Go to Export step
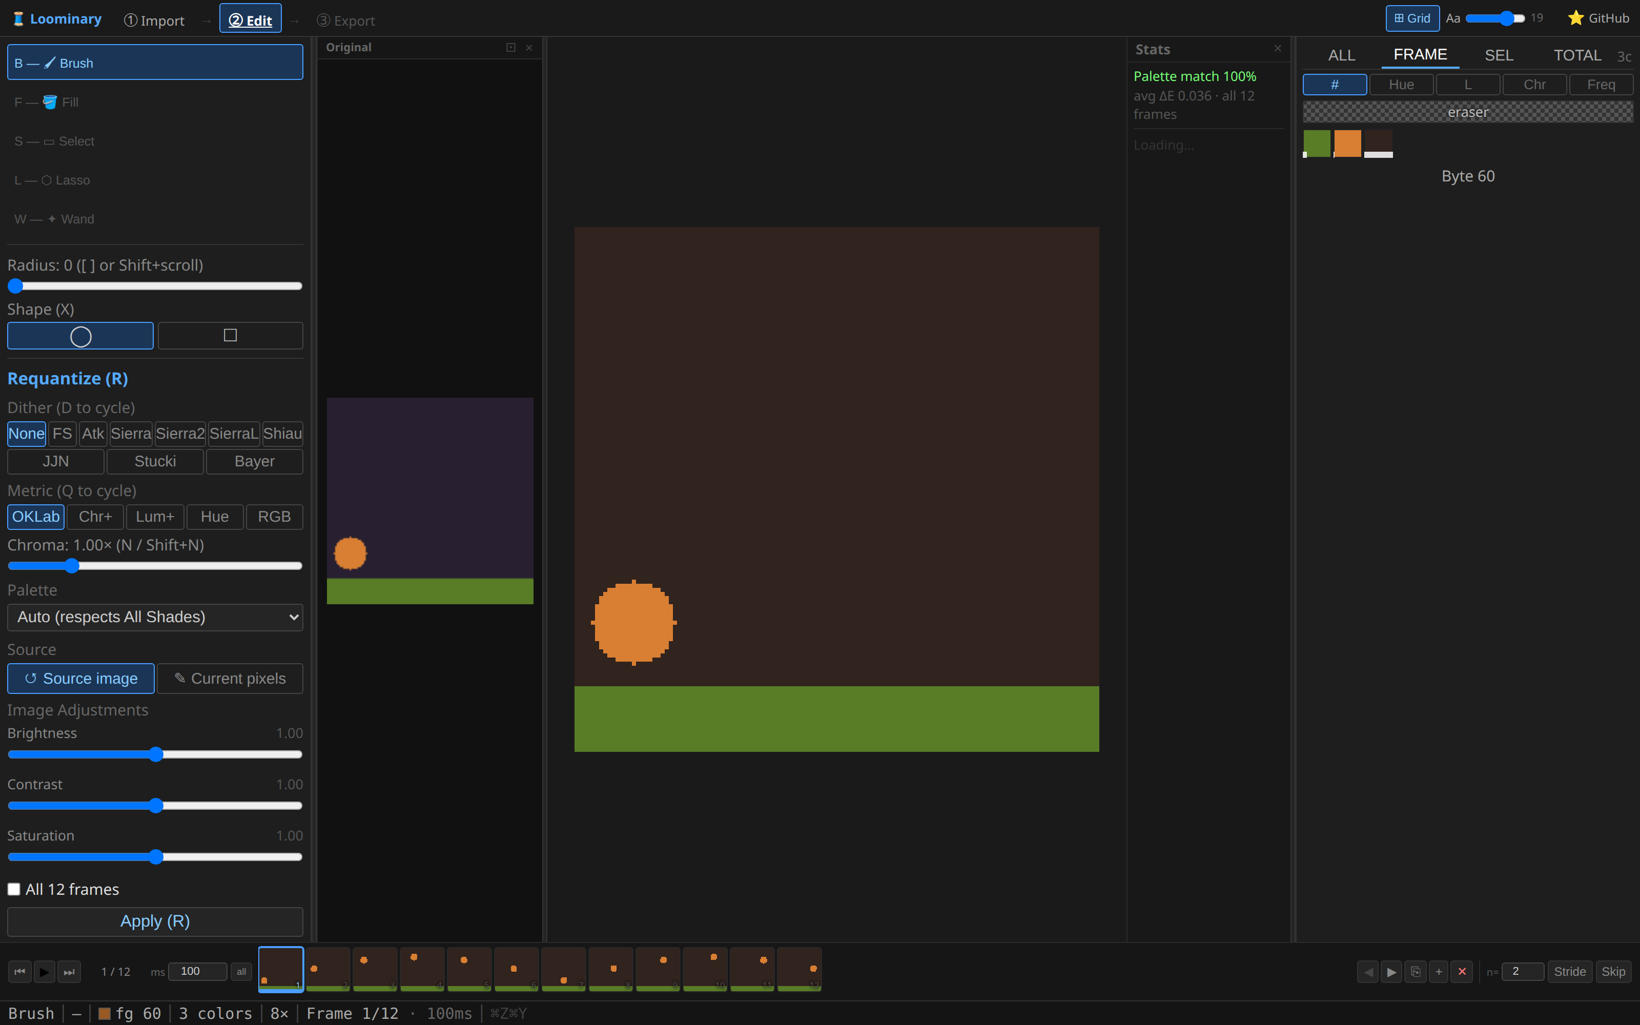The width and height of the screenshot is (1640, 1025). coord(345,20)
